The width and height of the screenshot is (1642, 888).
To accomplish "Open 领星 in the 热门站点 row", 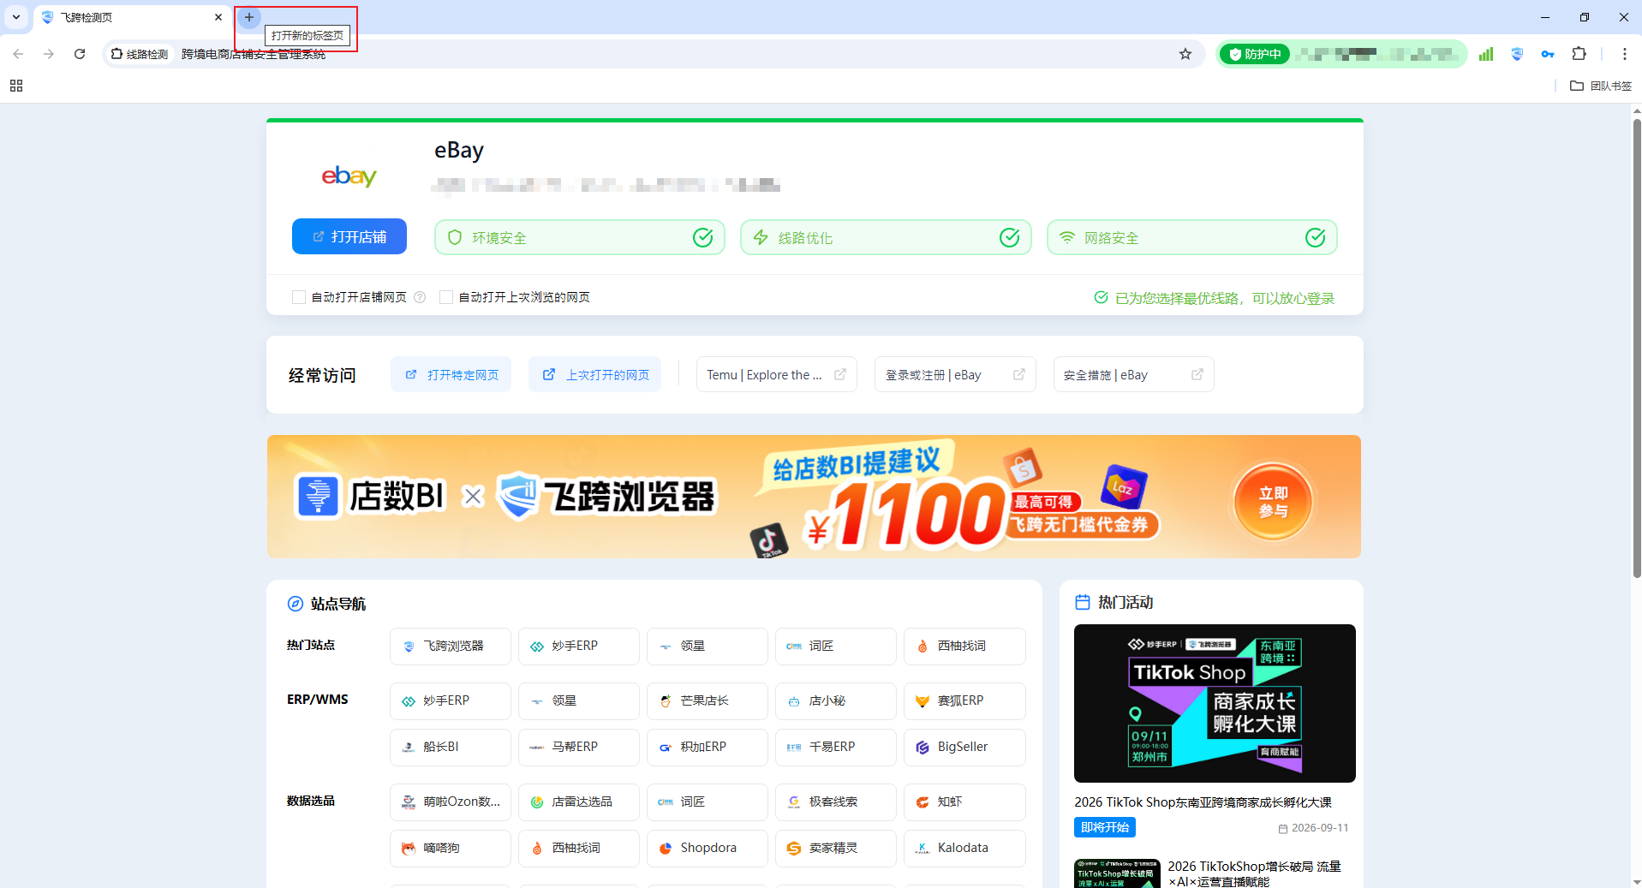I will [x=708, y=647].
